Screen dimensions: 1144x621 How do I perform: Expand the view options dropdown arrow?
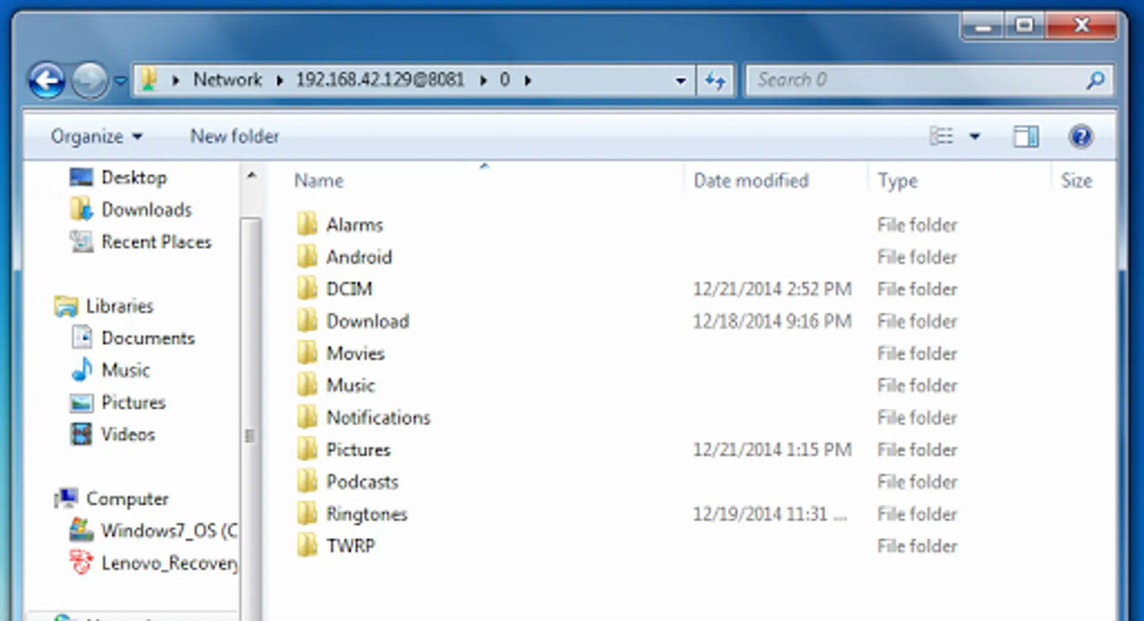point(975,137)
